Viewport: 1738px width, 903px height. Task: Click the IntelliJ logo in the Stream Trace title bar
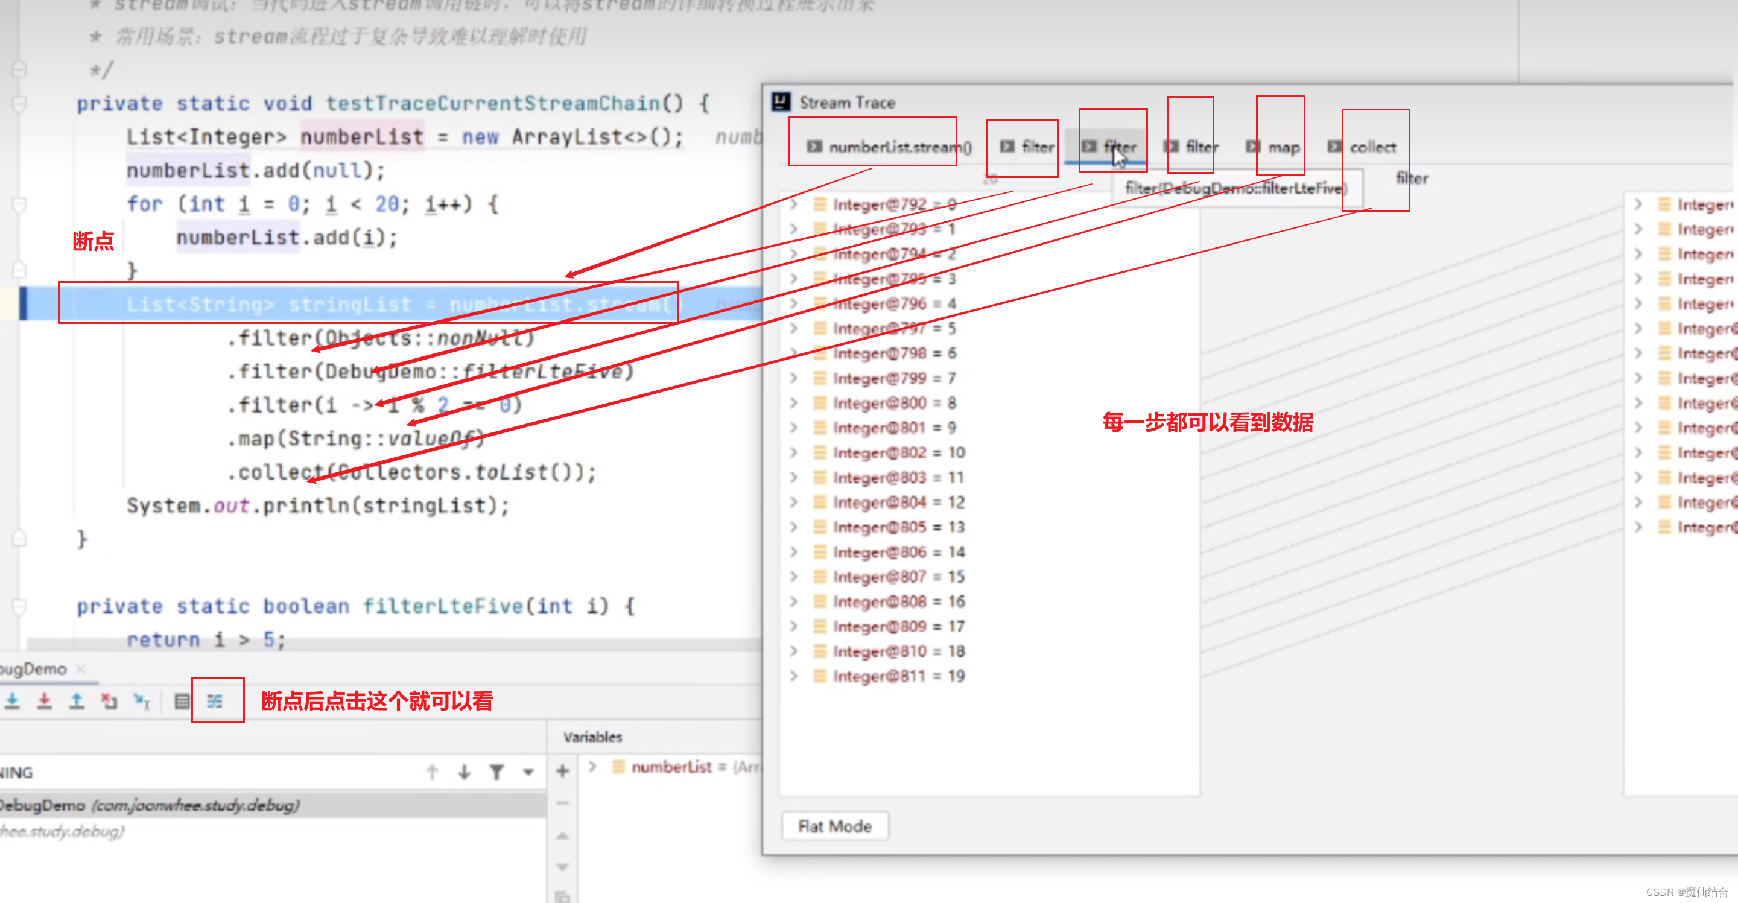pos(781,102)
